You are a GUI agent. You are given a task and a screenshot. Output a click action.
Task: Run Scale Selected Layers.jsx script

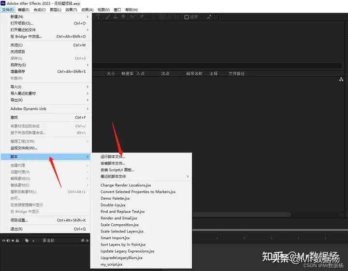click(x=141, y=231)
